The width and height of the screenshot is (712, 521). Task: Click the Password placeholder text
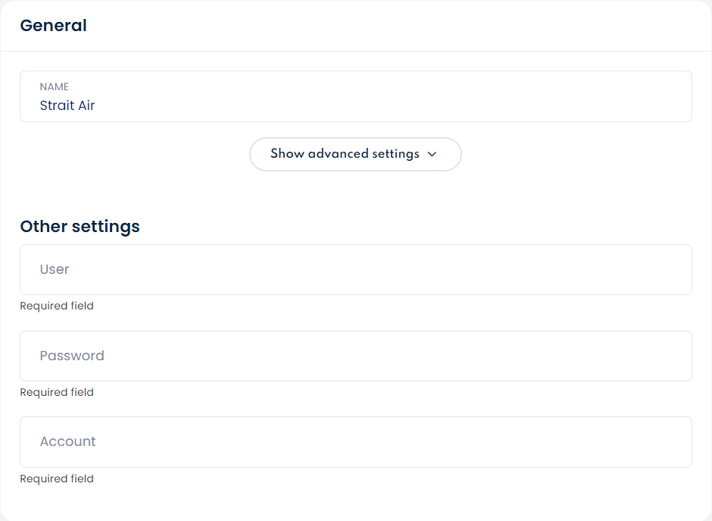(x=72, y=356)
